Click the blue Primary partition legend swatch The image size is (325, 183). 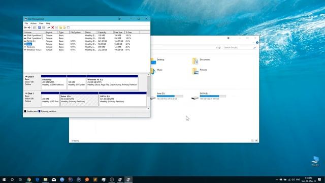click(39, 111)
